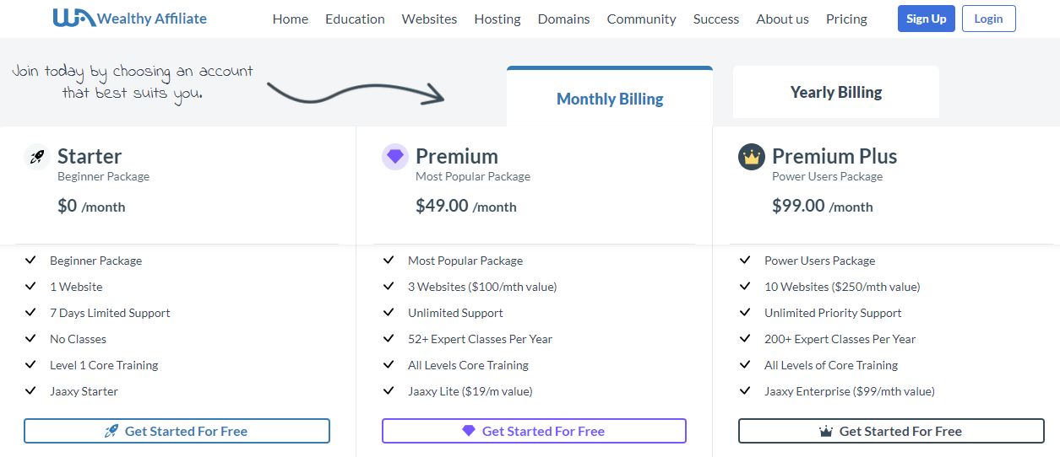Image resolution: width=1060 pixels, height=457 pixels.
Task: Open the Education menu item
Action: (355, 19)
